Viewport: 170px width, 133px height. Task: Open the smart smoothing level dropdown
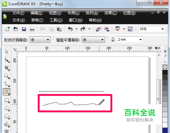[93, 40]
